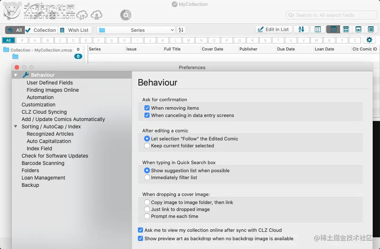Open Loan Management preferences
Screen dimensions: 380x249
click(x=43, y=178)
